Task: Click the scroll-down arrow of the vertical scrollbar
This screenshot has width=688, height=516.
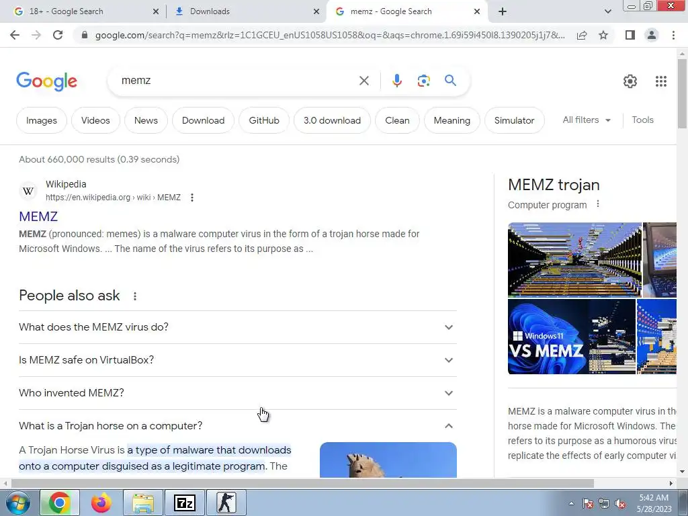Action: 683,472
